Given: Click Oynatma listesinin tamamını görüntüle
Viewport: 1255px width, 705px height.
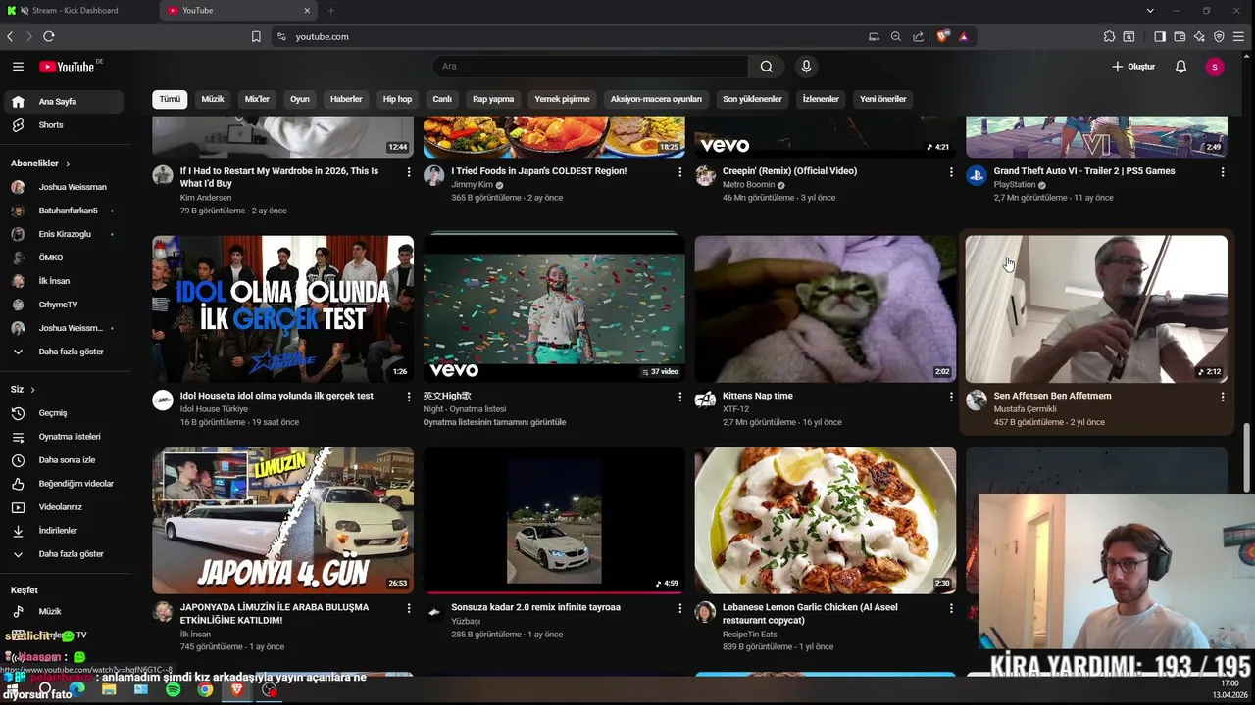Looking at the screenshot, I should click(x=494, y=423).
